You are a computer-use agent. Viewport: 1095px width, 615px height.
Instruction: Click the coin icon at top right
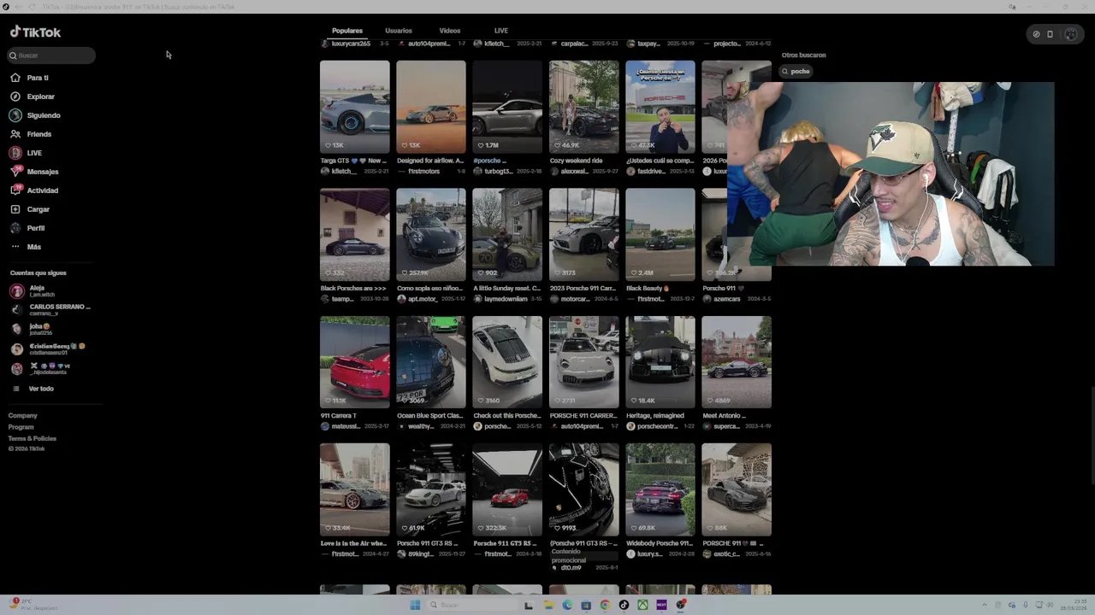pyautogui.click(x=1036, y=34)
